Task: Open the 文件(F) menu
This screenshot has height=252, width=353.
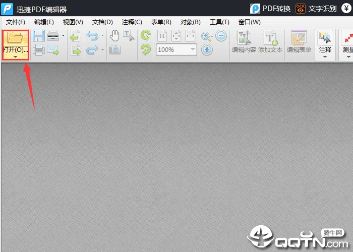Action: [x=16, y=22]
